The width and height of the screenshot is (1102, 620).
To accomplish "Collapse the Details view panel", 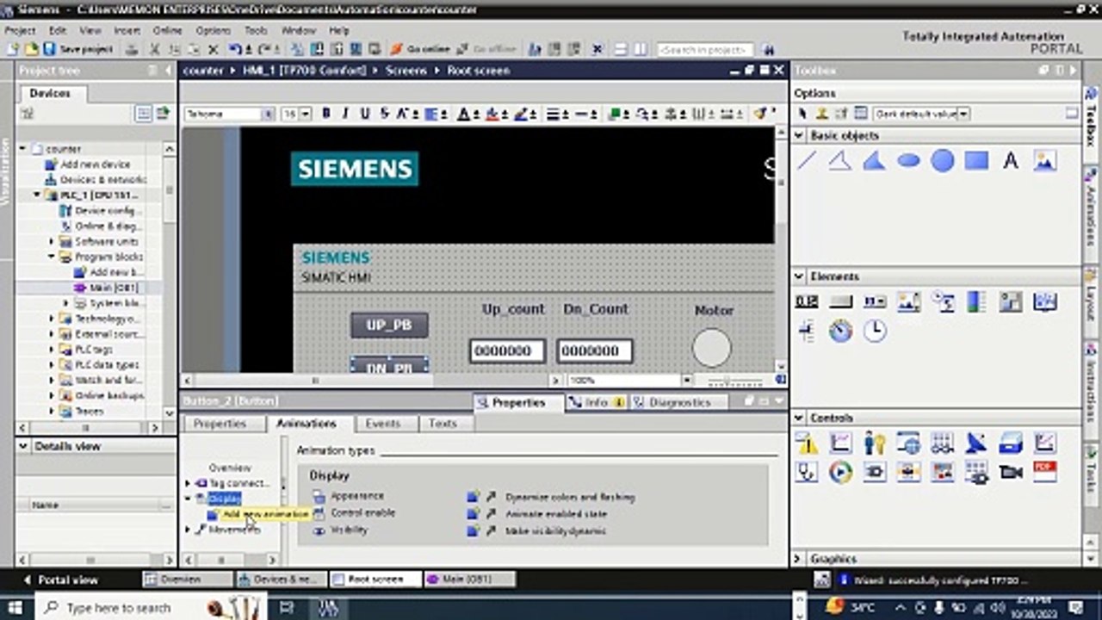I will 23,446.
